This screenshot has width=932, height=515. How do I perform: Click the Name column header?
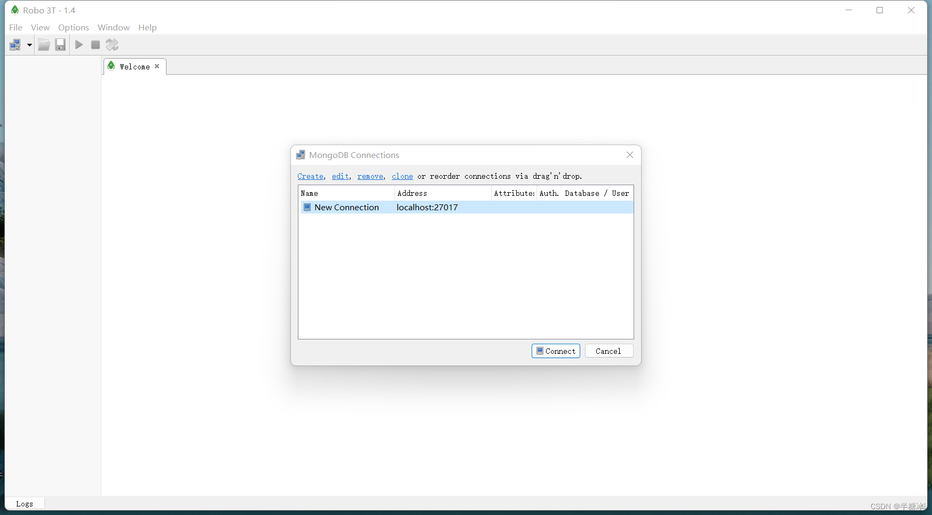346,193
